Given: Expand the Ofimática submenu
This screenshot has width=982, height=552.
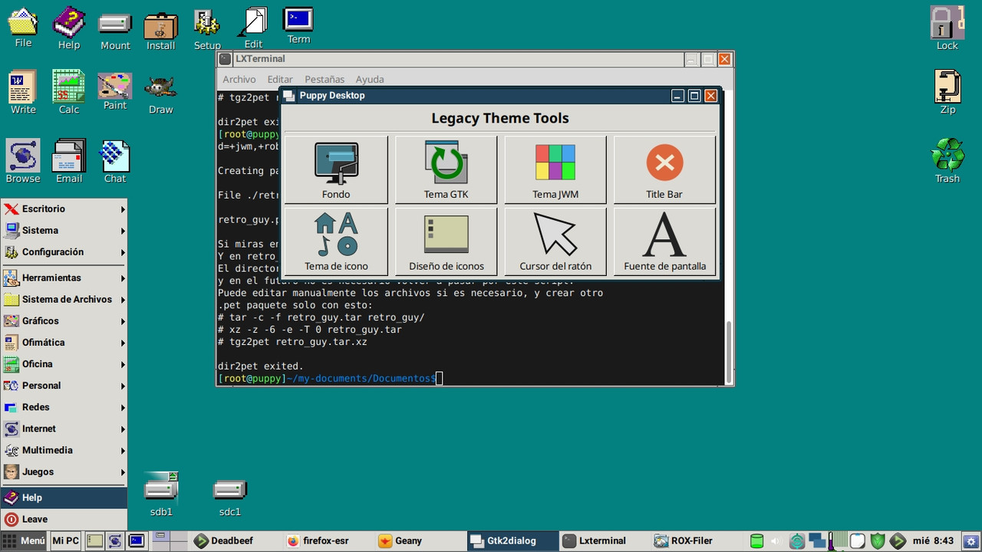Looking at the screenshot, I should tap(64, 342).
